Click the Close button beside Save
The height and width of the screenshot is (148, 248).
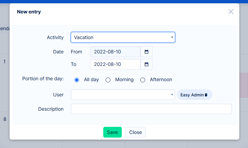click(135, 132)
